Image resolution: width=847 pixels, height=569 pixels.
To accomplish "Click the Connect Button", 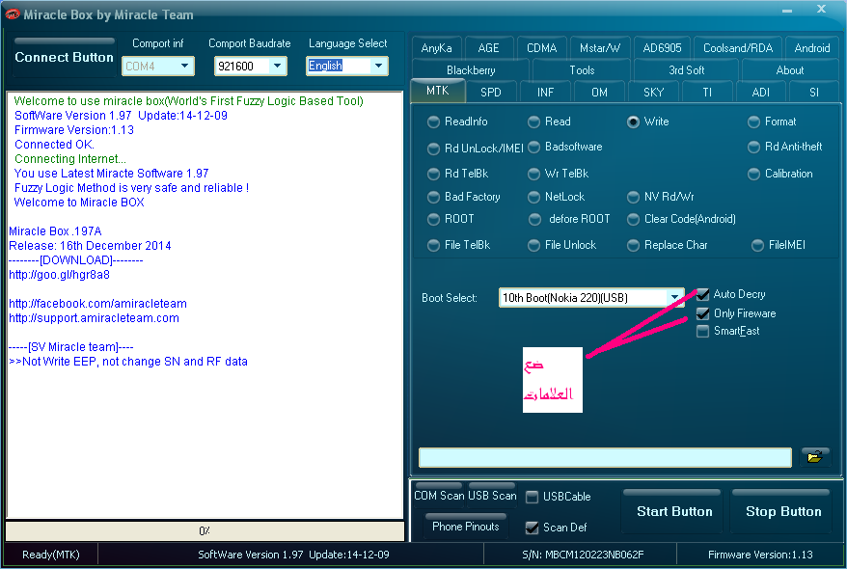I will click(65, 56).
